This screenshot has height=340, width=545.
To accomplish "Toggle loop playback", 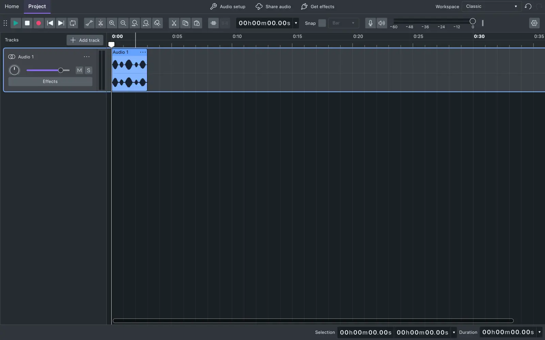I will pyautogui.click(x=73, y=23).
